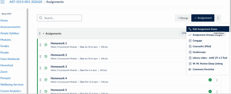Toggle the published status of Homework 5
This screenshot has width=231, height=94.
click(210, 91)
